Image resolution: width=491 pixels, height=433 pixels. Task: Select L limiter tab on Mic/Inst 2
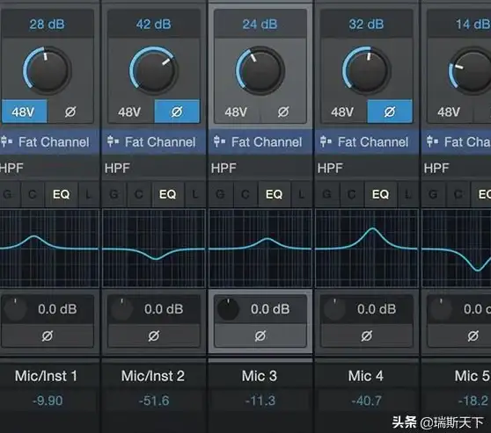click(195, 194)
